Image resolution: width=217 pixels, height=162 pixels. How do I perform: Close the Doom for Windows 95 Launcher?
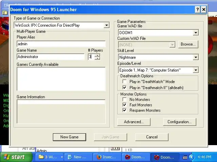click(204, 9)
